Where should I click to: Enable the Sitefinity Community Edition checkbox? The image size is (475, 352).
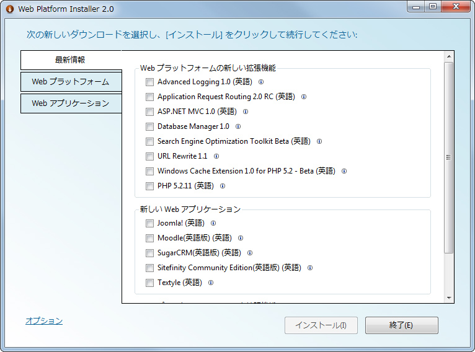click(149, 268)
